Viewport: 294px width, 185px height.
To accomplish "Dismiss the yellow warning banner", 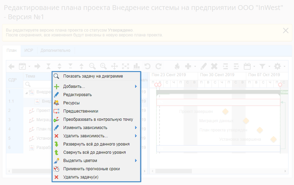I will (285, 30).
